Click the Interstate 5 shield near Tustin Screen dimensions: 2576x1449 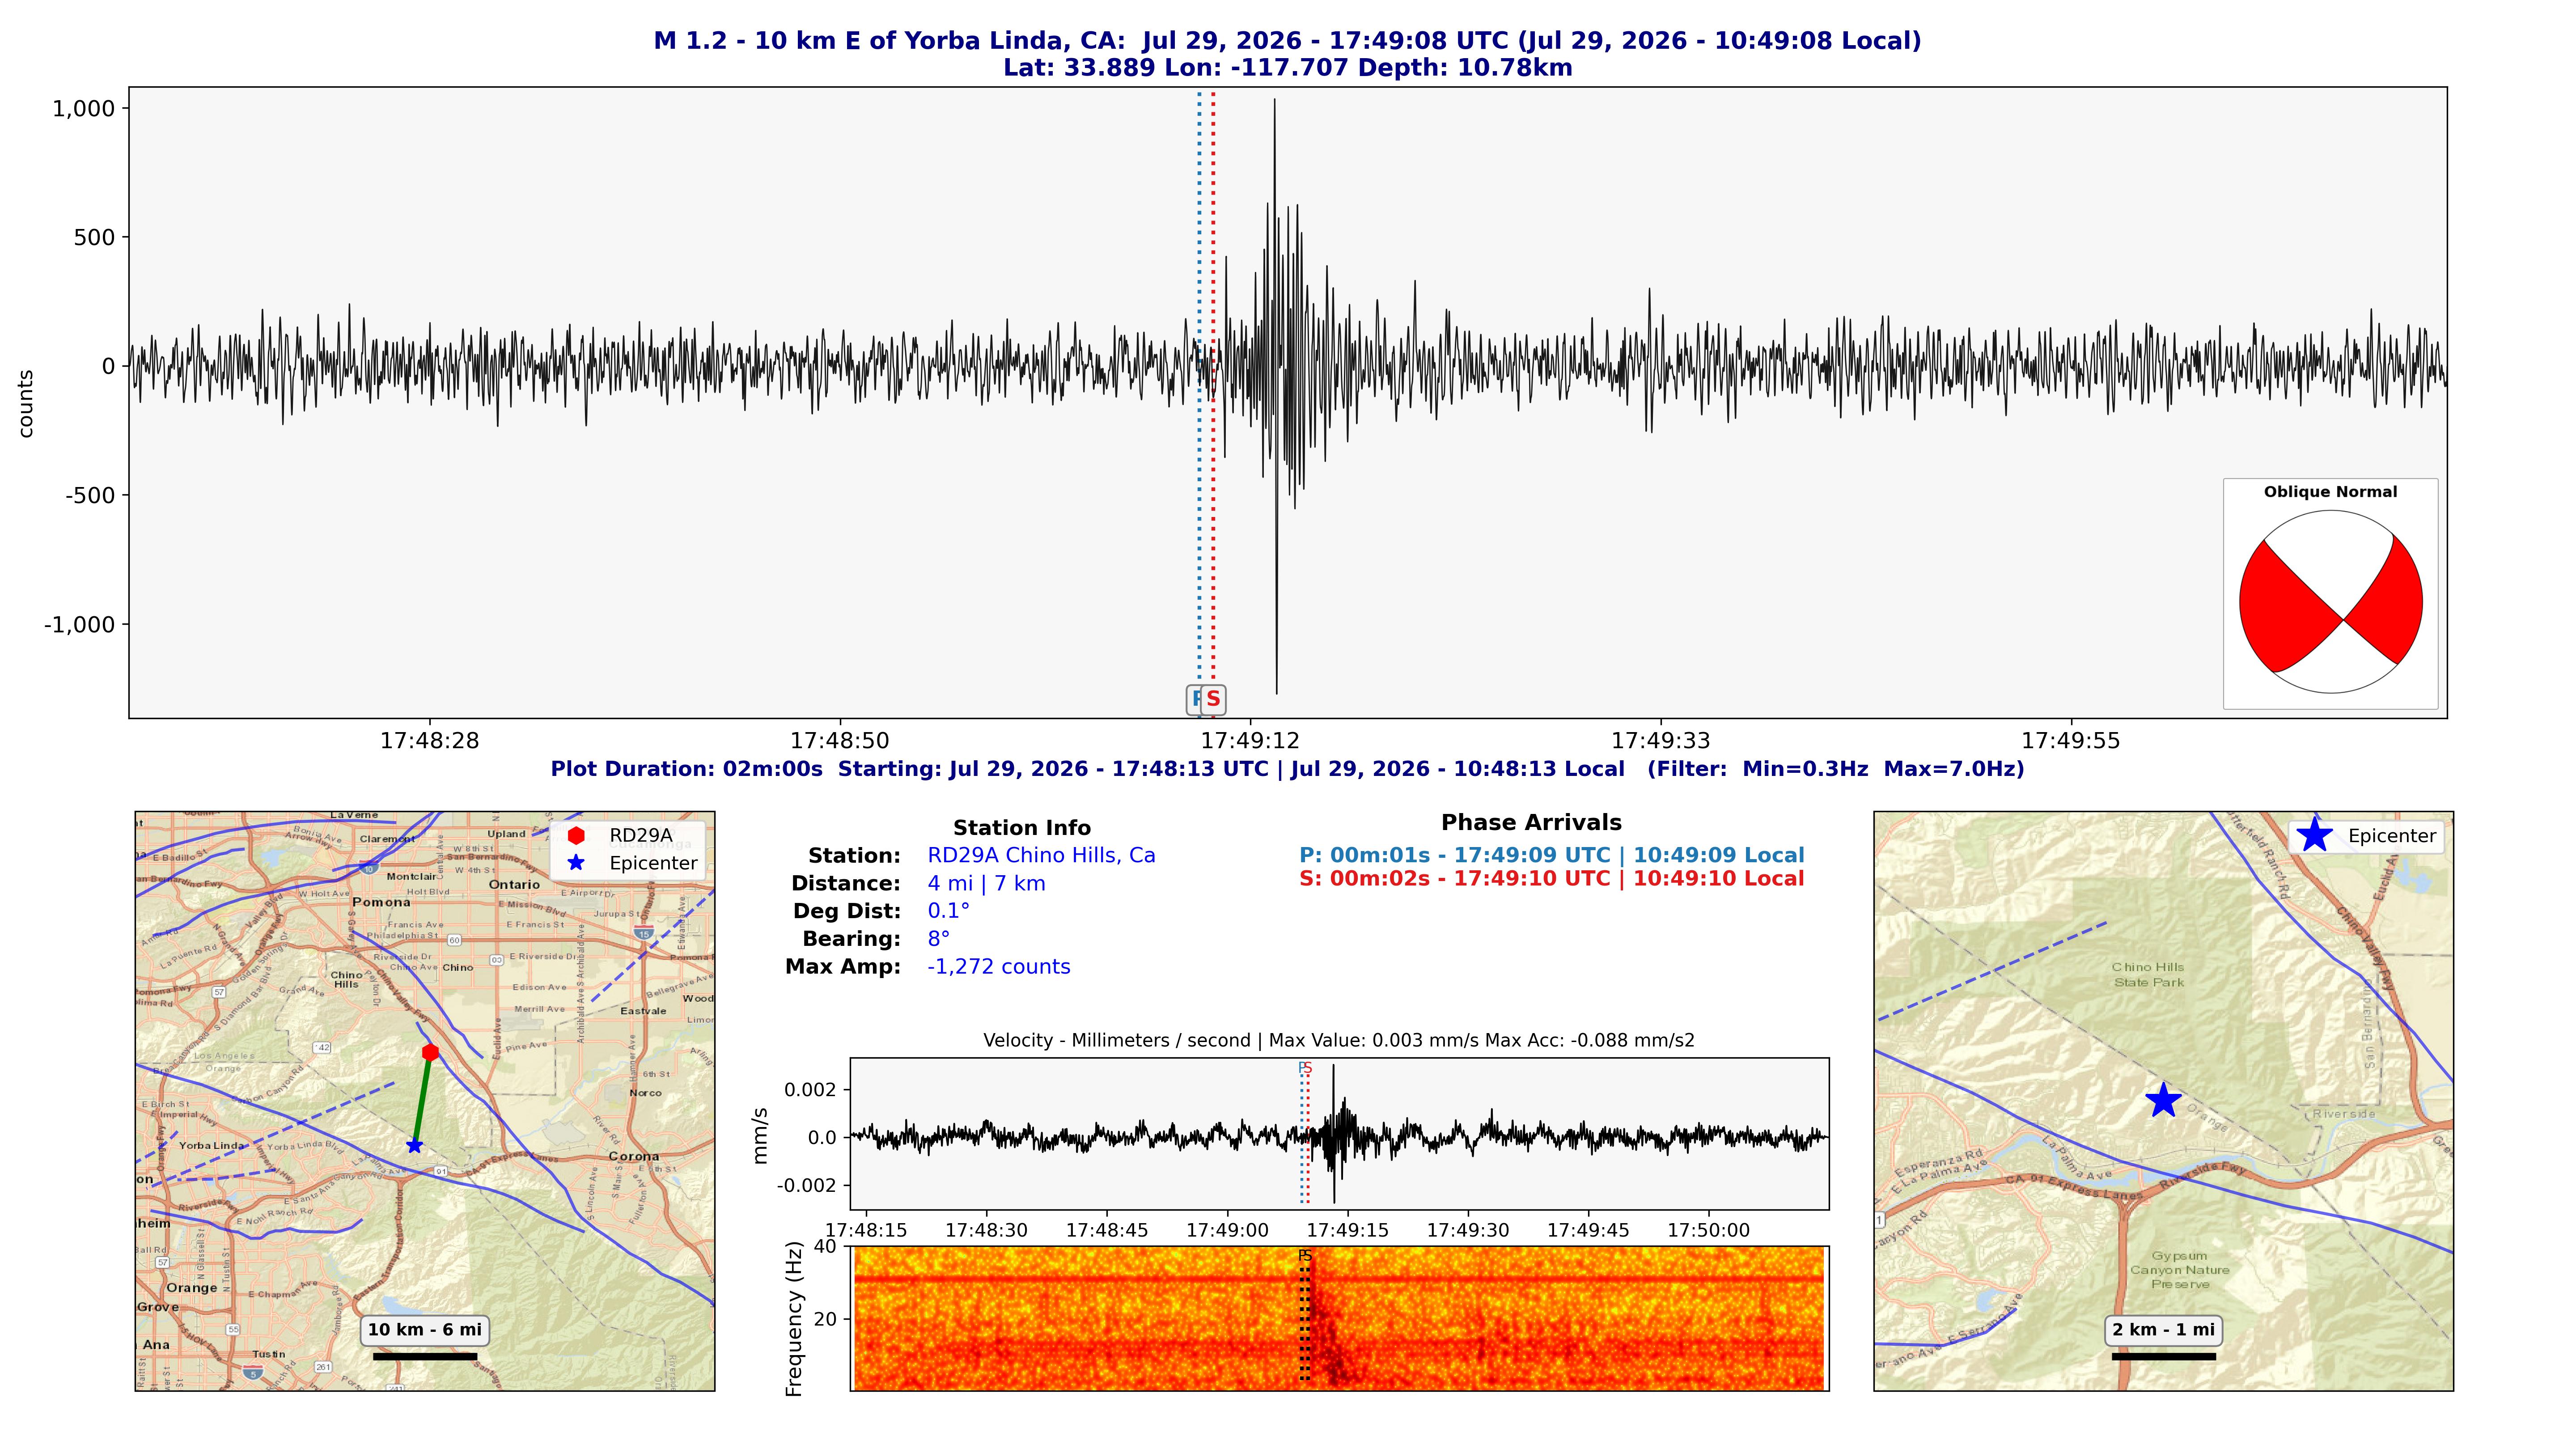pos(253,1373)
